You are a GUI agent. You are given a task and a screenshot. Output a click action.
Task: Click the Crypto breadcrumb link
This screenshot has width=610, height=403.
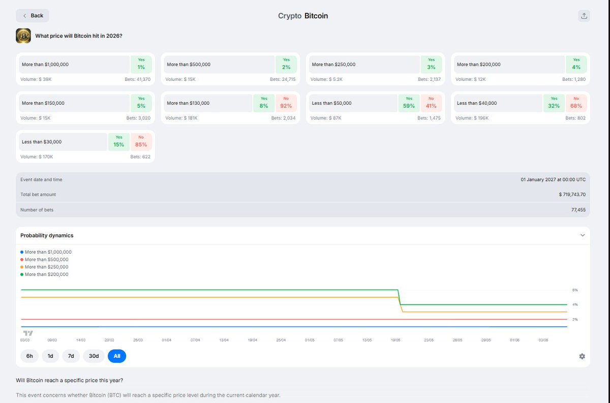(x=290, y=16)
